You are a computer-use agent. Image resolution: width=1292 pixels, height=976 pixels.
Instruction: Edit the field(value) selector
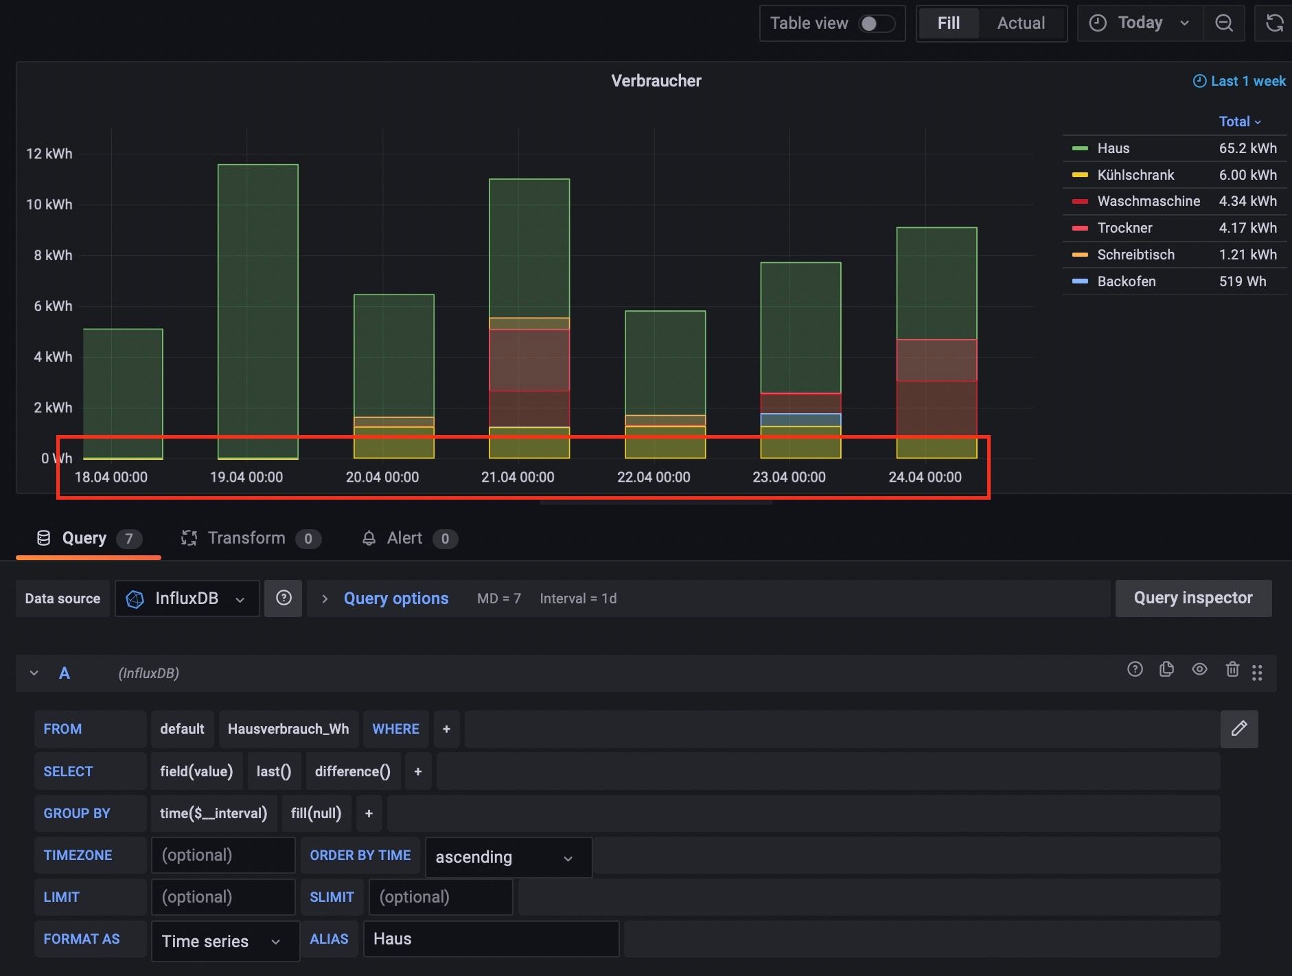click(196, 771)
